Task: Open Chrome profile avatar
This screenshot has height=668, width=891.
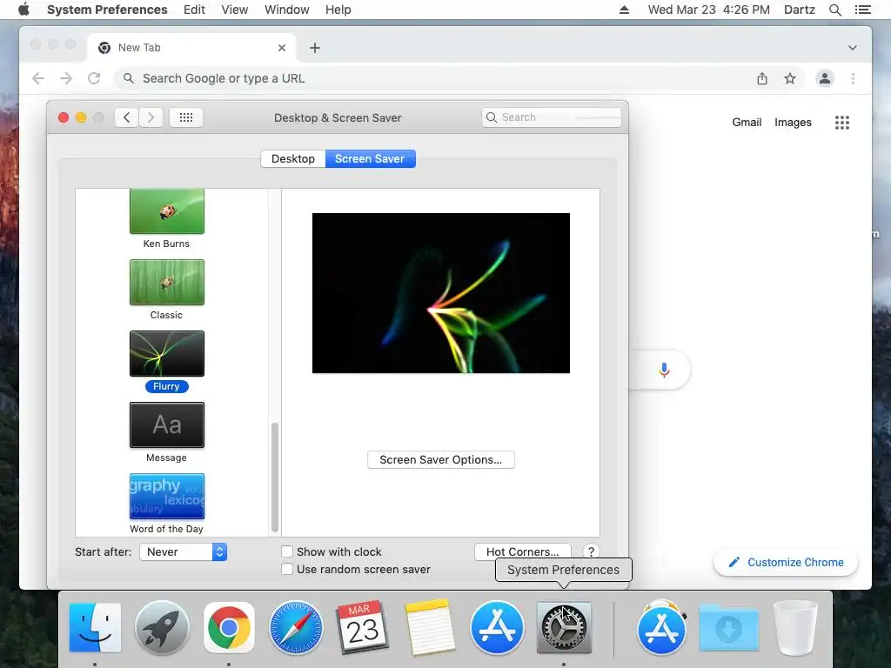Action: pos(825,78)
